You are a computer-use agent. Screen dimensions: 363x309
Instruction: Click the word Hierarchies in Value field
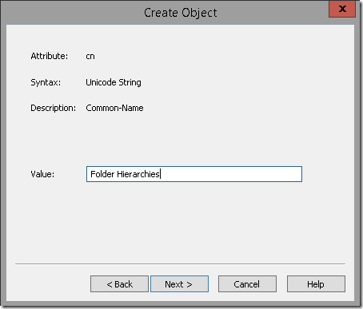pos(138,174)
